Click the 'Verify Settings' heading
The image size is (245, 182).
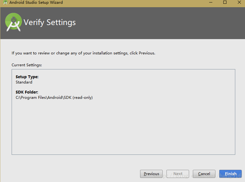(50, 23)
